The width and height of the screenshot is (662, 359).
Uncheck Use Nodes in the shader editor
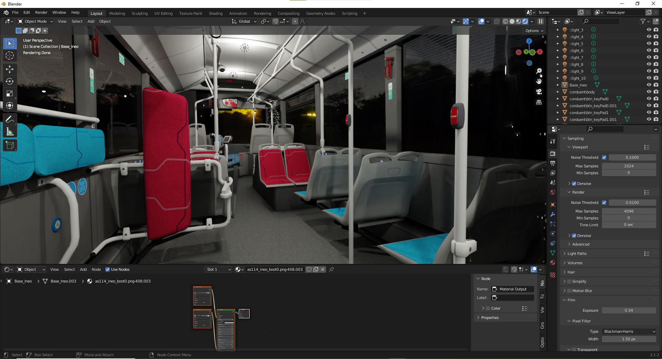[x=108, y=269]
